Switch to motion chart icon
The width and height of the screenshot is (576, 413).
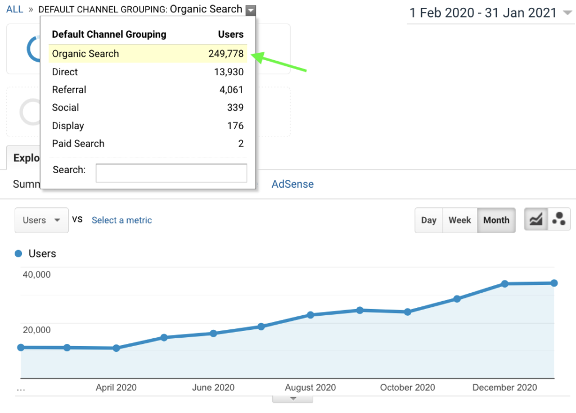click(559, 220)
